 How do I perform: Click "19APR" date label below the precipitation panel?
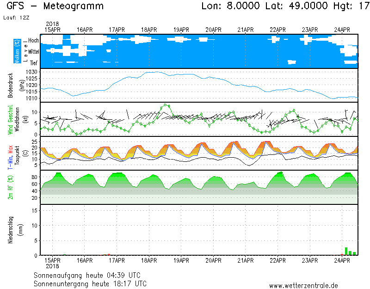coord(181,261)
